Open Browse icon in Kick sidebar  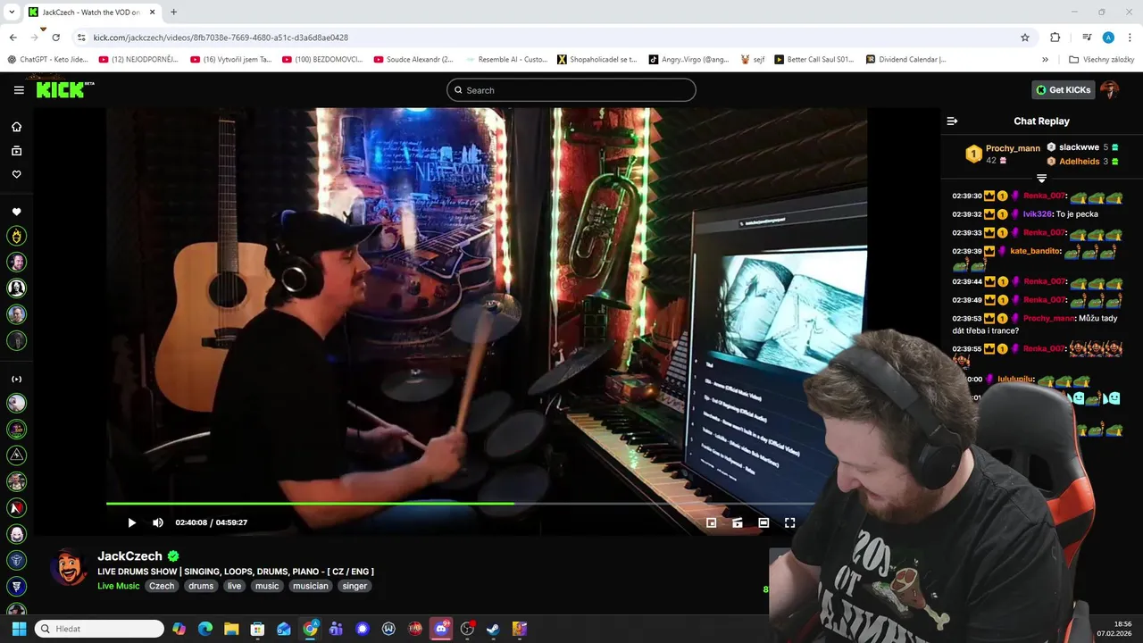pyautogui.click(x=16, y=151)
